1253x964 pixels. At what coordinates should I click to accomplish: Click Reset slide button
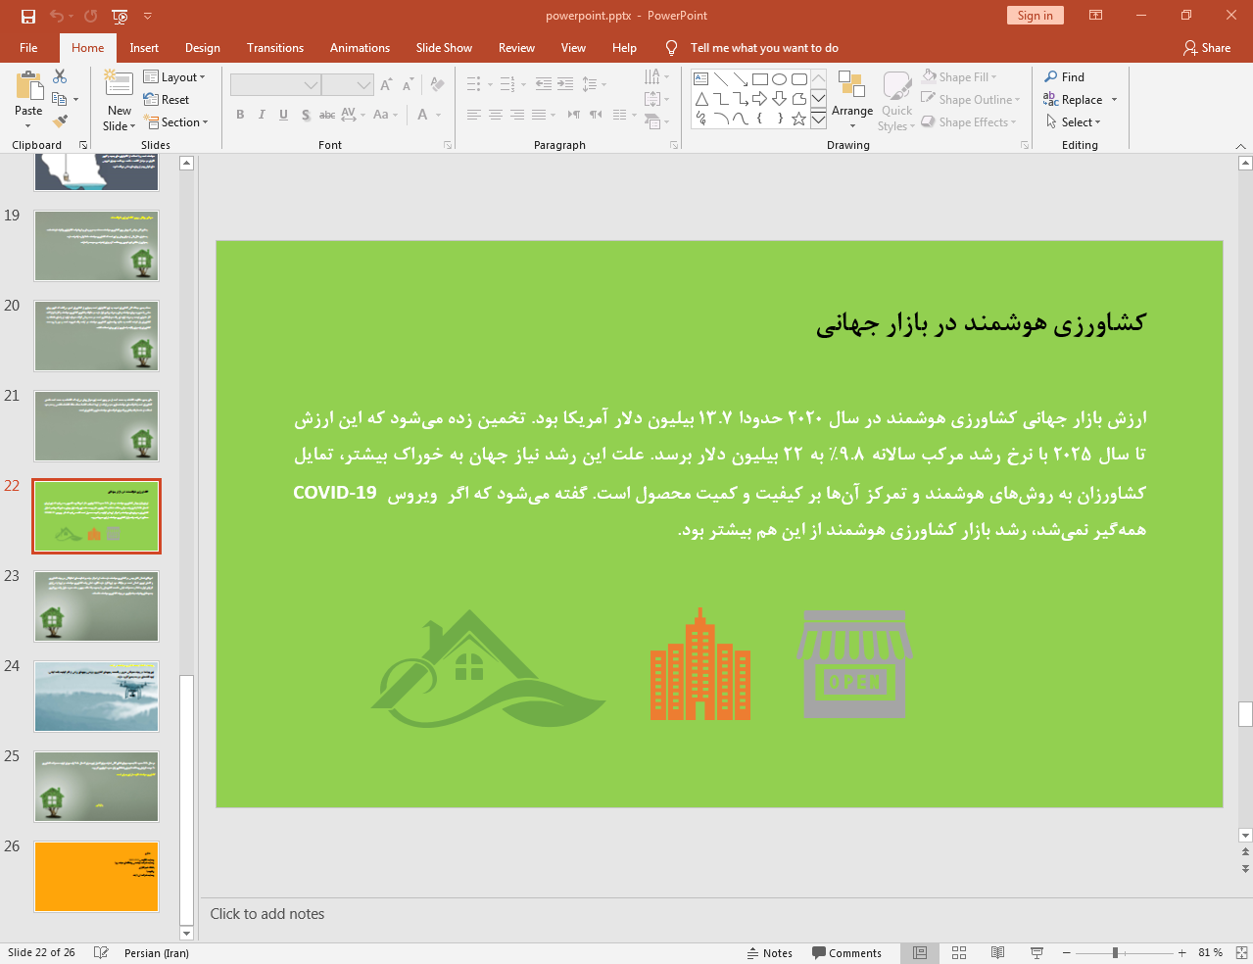click(167, 99)
